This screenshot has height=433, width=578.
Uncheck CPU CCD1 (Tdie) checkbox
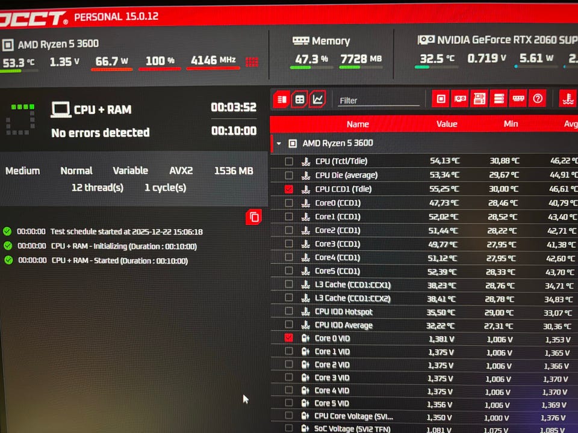click(289, 189)
